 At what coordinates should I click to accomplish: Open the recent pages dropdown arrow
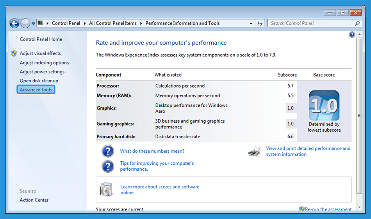[33, 23]
